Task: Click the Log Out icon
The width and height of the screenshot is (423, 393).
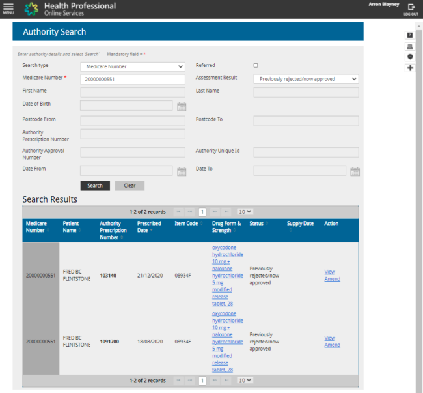Action: tap(411, 10)
